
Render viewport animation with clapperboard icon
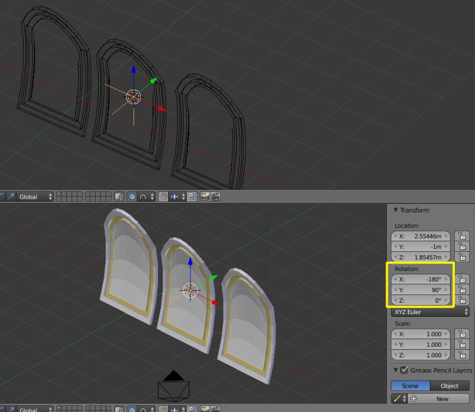tap(216, 197)
